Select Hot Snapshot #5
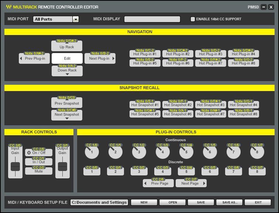The image size is (279, 213). coord(145,114)
